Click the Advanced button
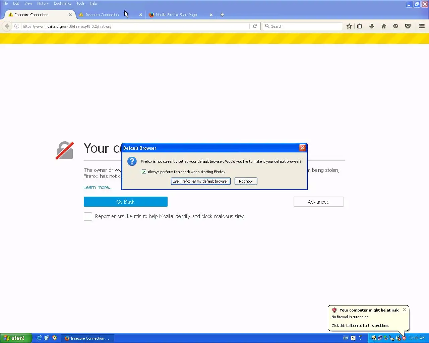Image resolution: width=429 pixels, height=343 pixels. point(318,202)
